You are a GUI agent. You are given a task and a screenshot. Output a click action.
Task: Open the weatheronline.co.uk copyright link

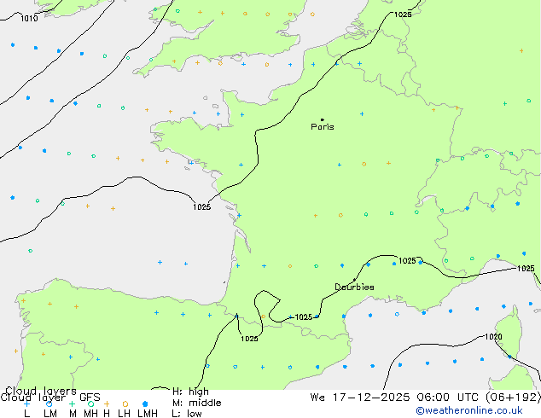[469, 410]
